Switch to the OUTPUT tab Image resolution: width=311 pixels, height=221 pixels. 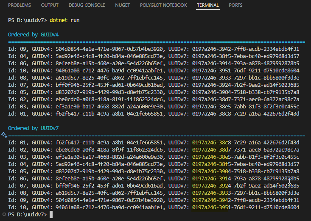pos(50,6)
